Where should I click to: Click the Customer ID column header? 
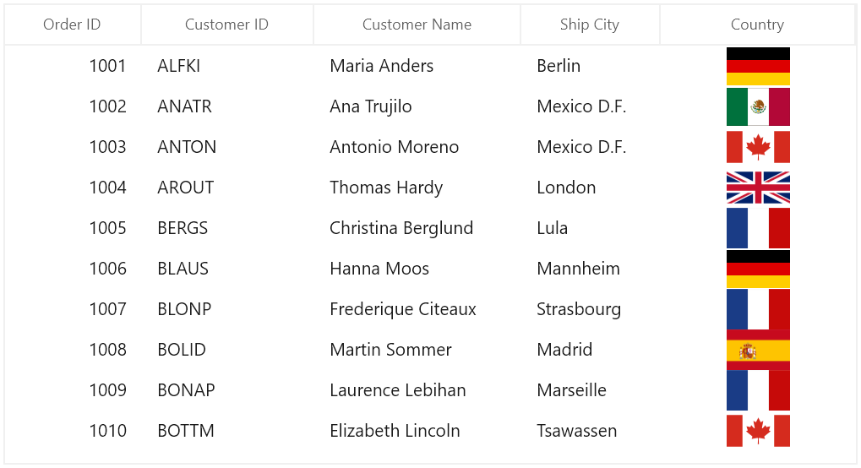(x=226, y=24)
